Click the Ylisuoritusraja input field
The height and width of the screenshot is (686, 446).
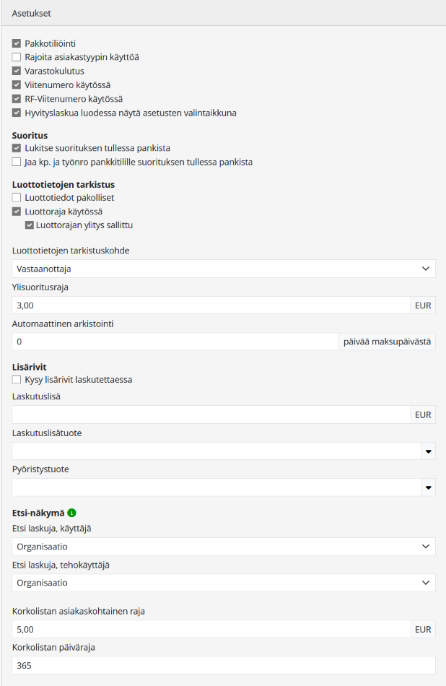tap(211, 305)
